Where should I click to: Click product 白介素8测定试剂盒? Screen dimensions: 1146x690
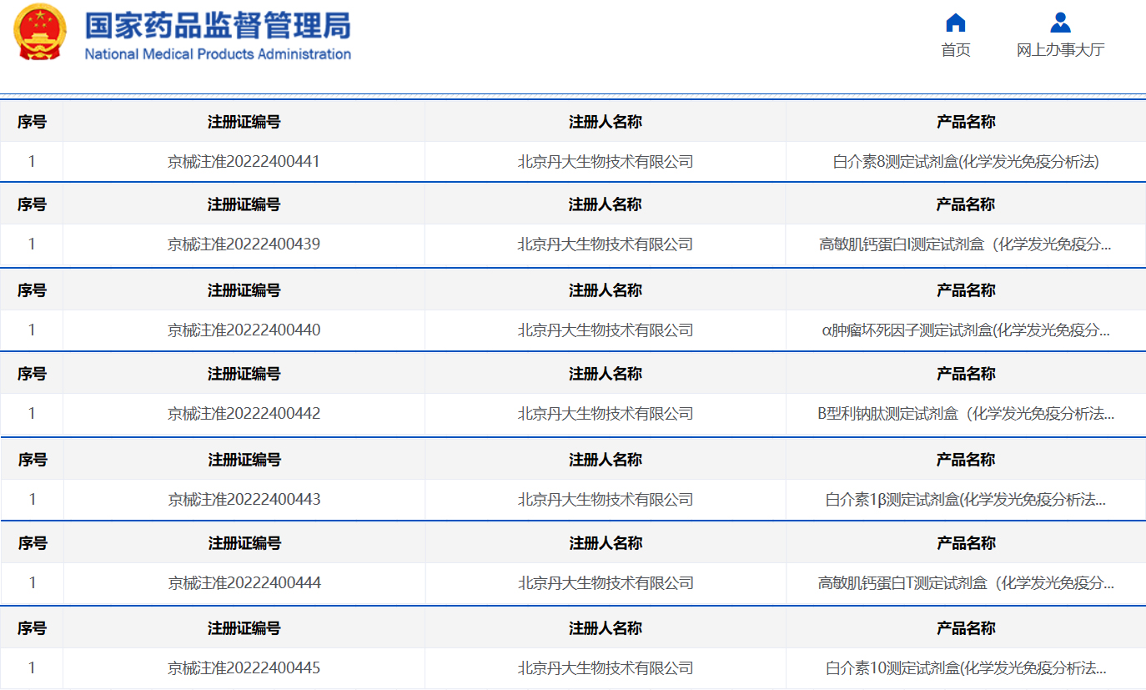pyautogui.click(x=966, y=162)
